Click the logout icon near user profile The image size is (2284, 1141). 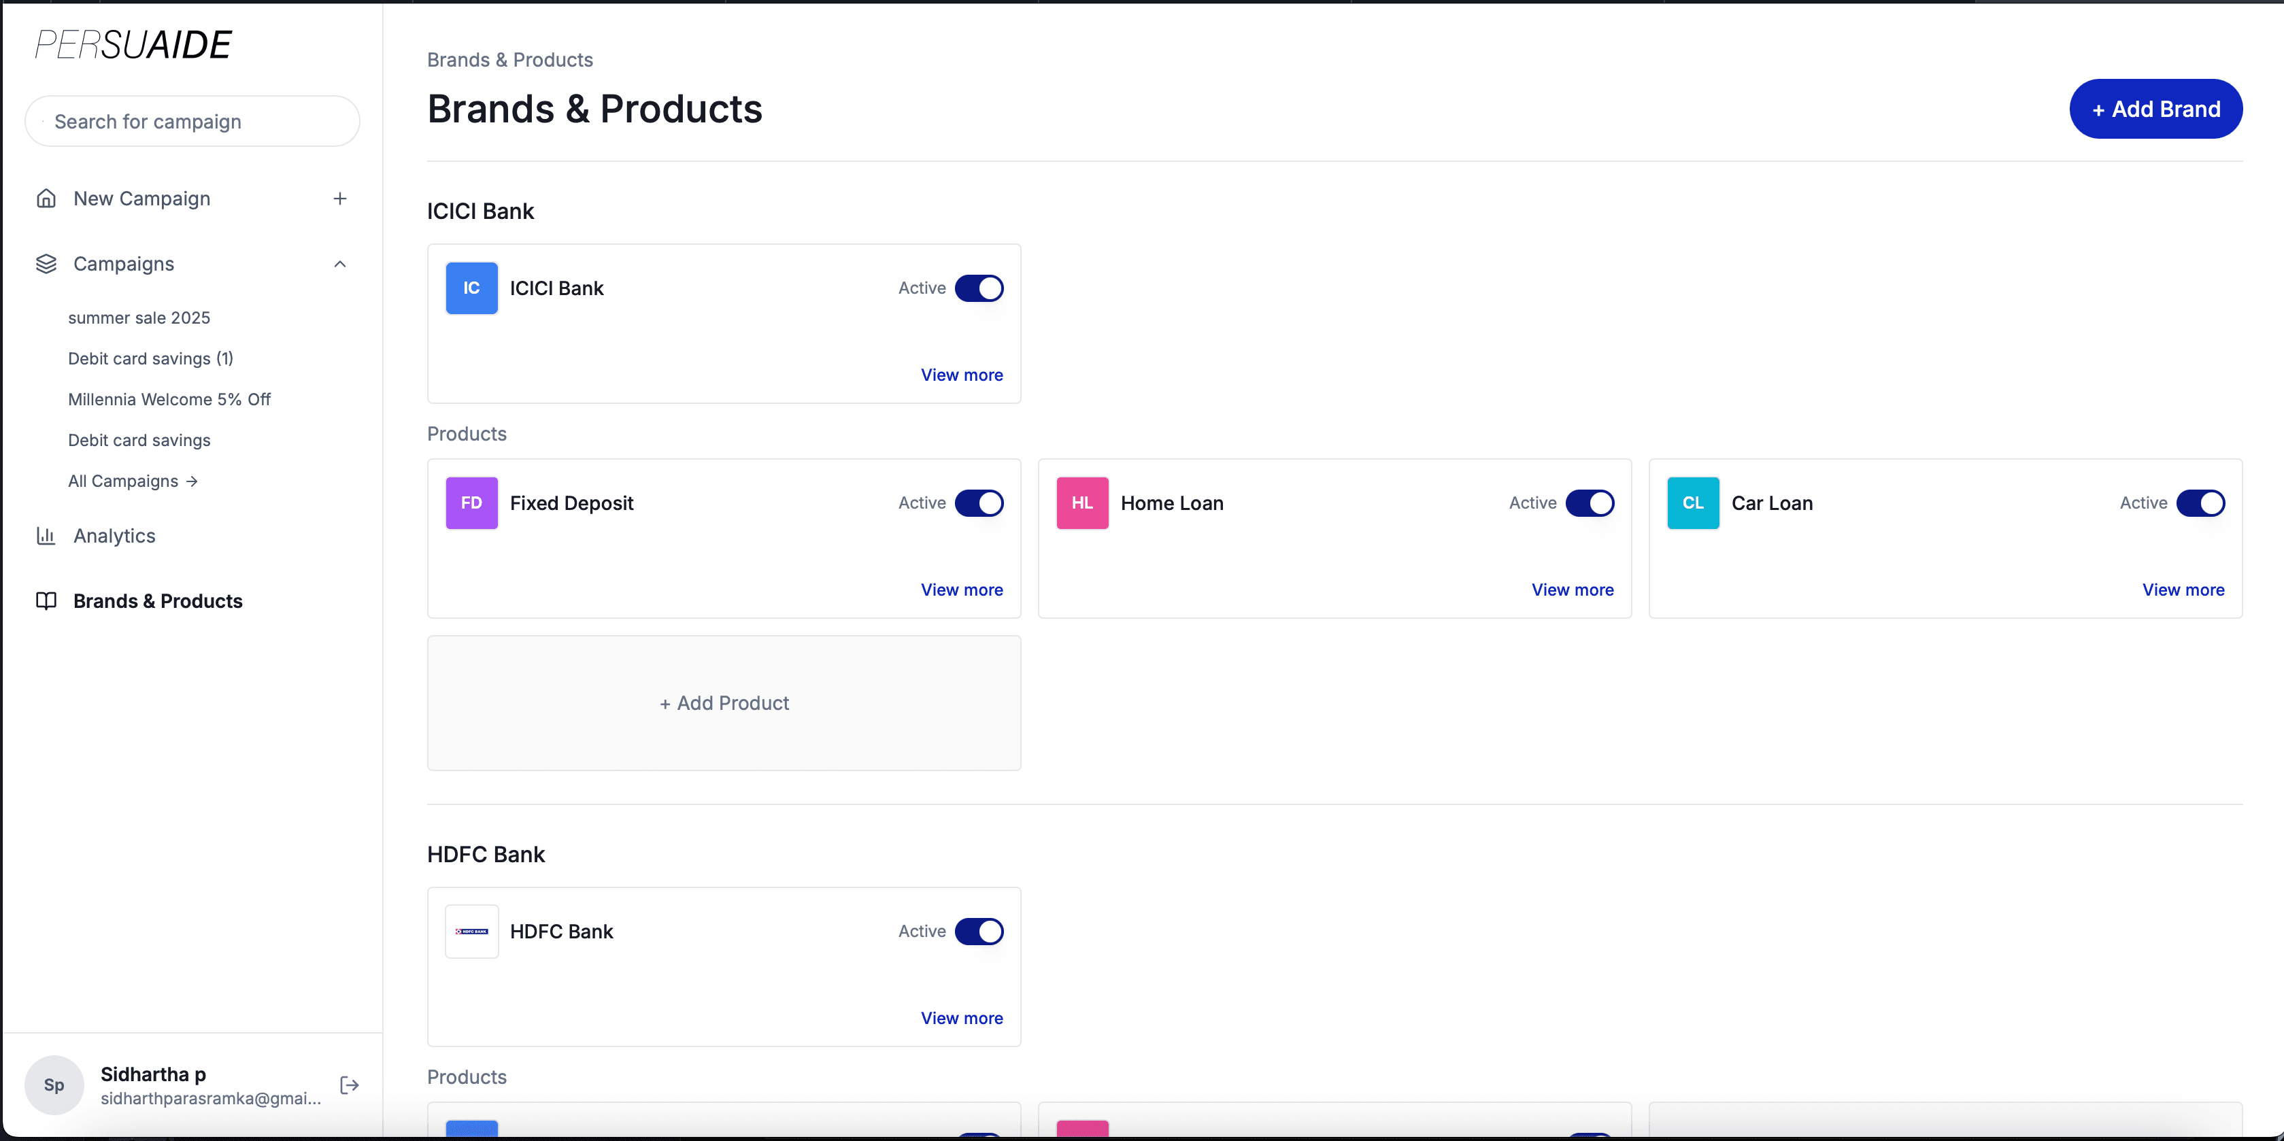(x=350, y=1085)
